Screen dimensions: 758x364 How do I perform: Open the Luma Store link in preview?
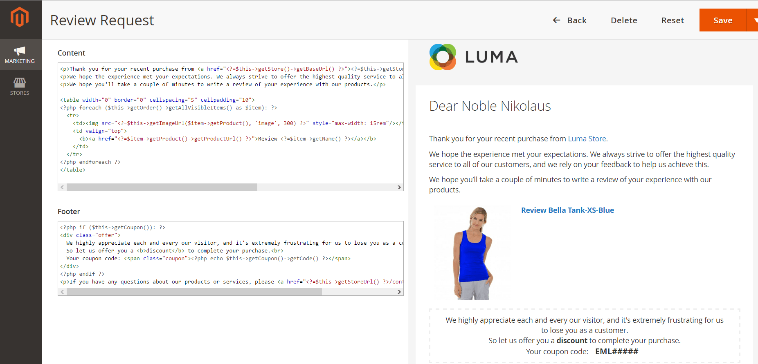[x=587, y=139]
